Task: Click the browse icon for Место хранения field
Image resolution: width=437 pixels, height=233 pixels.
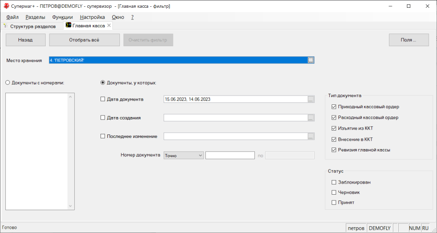Action: (x=311, y=60)
